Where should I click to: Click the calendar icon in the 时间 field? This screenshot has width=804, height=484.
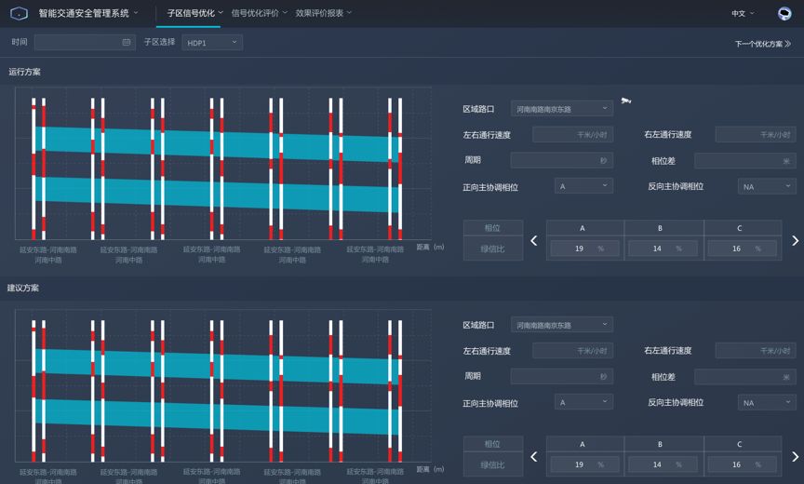coord(127,42)
